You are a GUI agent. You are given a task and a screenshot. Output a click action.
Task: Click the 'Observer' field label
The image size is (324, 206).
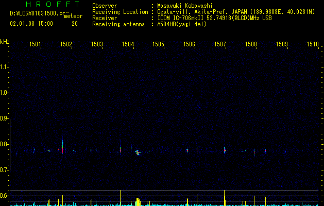[105, 6]
